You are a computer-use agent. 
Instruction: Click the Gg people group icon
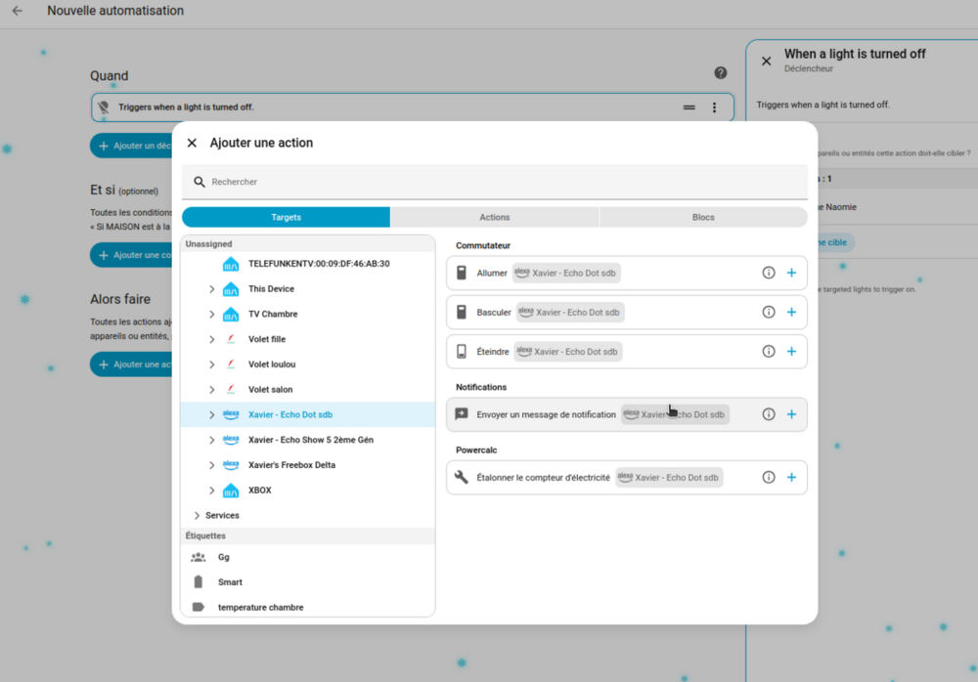tap(199, 557)
